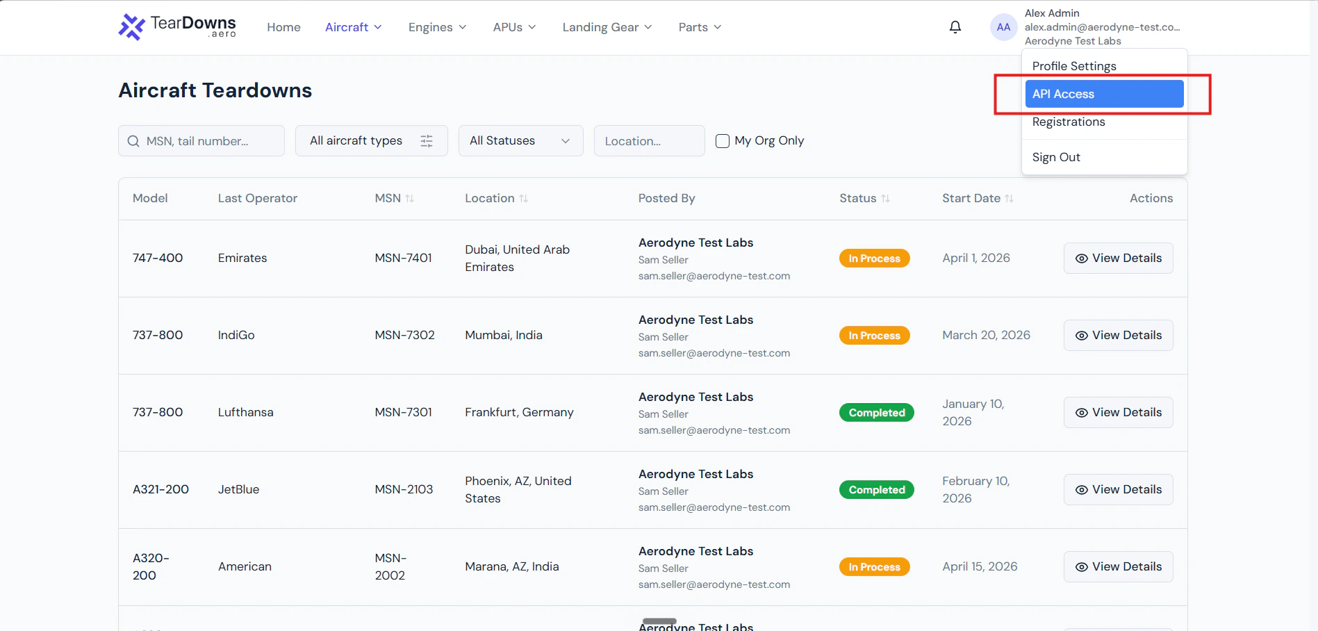
Task: Toggle the My Org Only checkbox
Action: point(723,141)
